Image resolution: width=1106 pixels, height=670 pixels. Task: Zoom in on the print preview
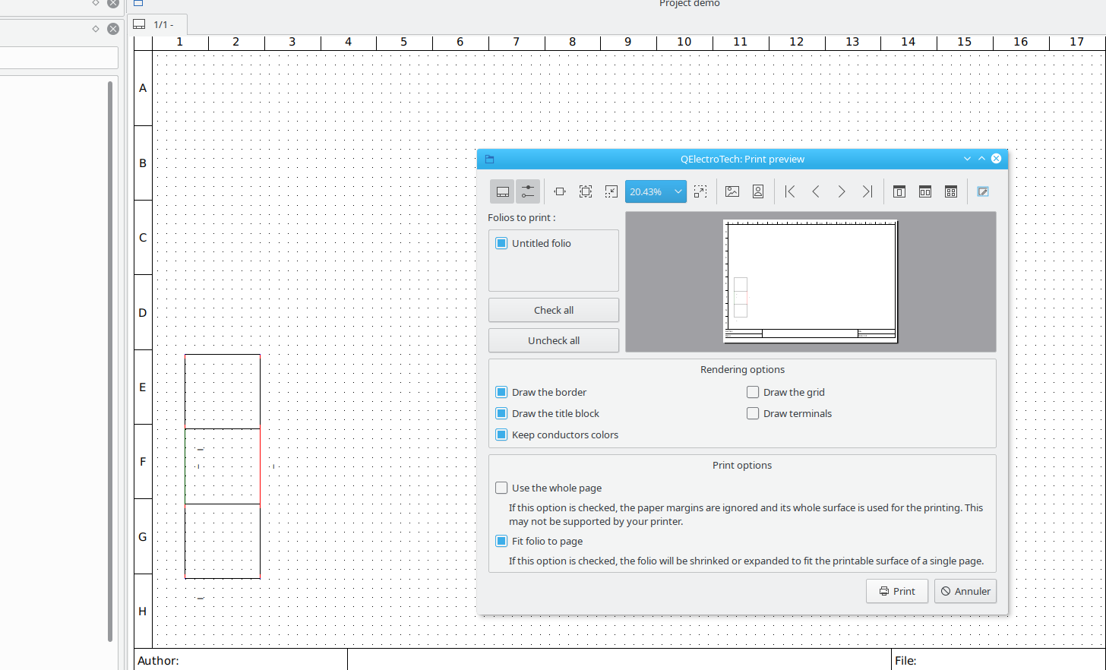tap(700, 191)
